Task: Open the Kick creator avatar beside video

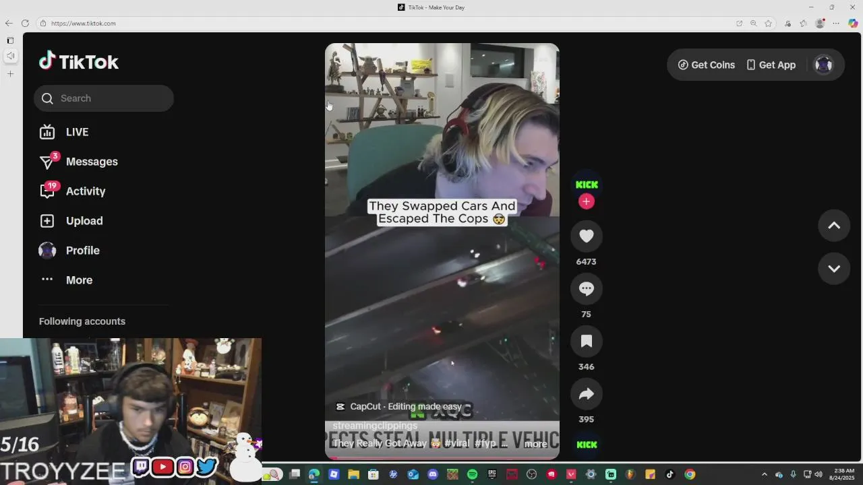Action: coord(587,185)
